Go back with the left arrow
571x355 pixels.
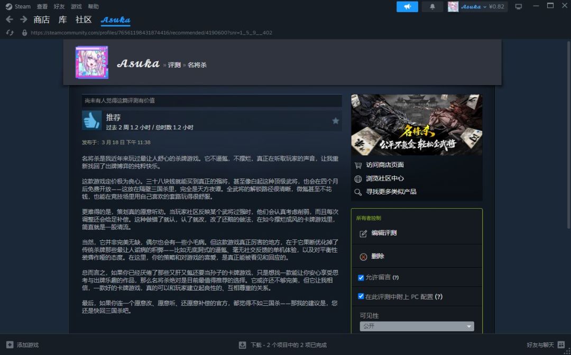(x=10, y=19)
